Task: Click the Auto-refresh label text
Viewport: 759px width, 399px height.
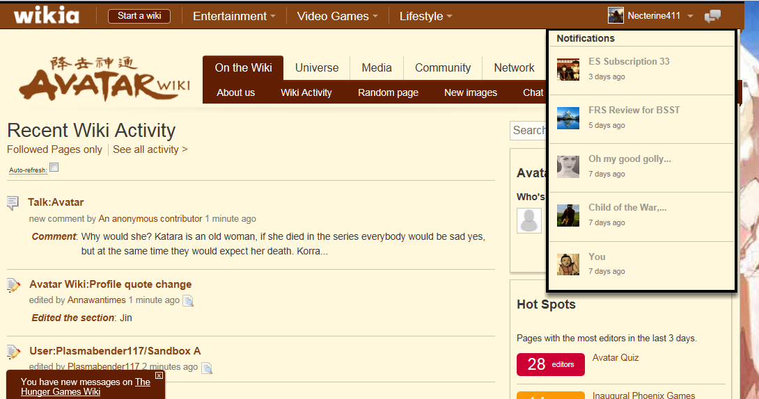Action: [x=28, y=170]
